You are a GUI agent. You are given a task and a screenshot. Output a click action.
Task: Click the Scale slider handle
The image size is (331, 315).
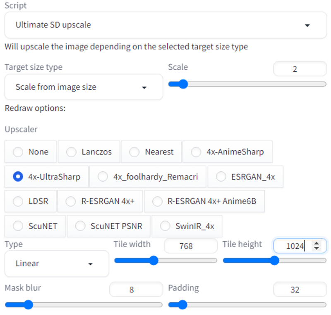point(183,84)
